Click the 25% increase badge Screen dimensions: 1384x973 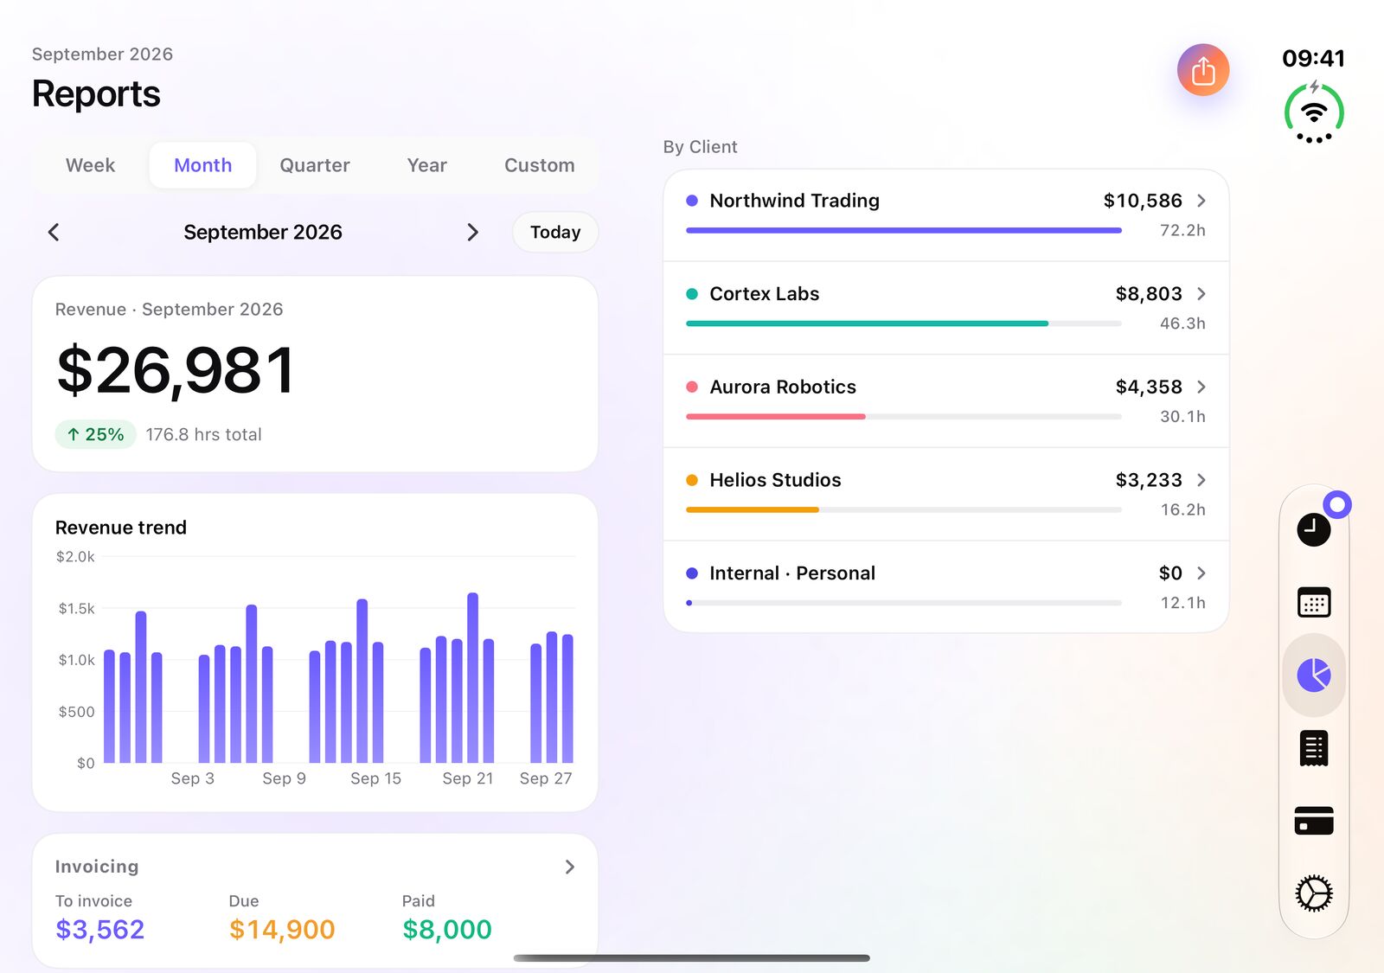coord(96,434)
